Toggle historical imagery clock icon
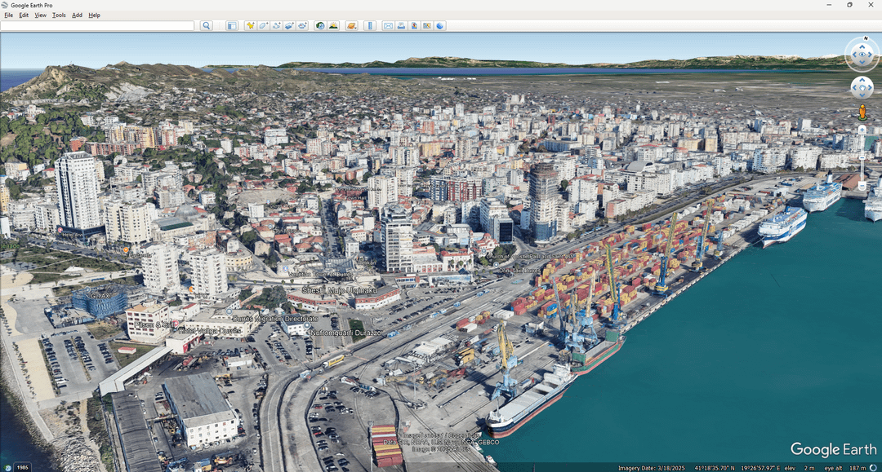The image size is (882, 472). click(319, 26)
